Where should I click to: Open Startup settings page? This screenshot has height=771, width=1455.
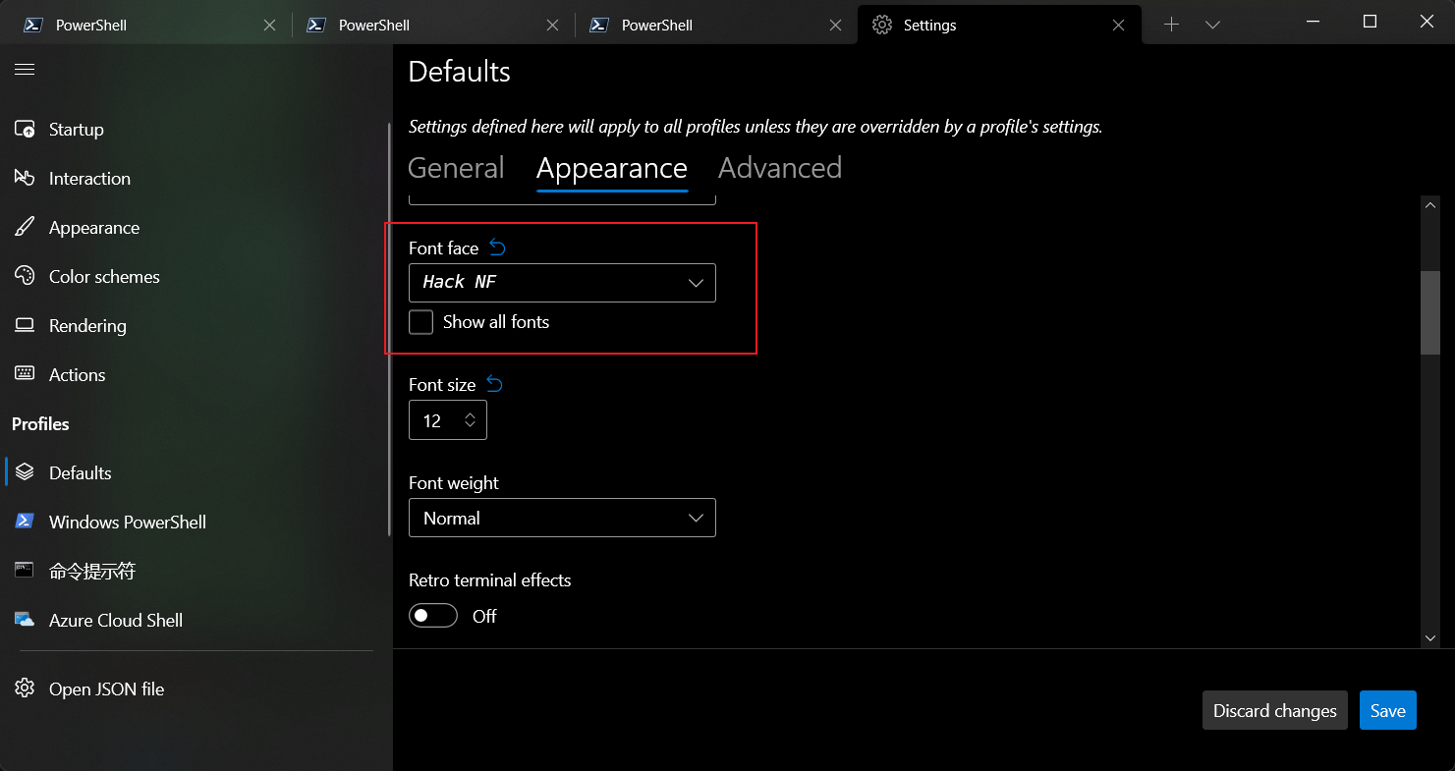tap(195, 130)
